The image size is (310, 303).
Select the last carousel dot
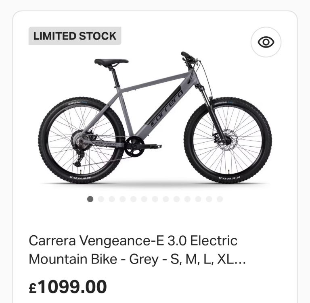[x=220, y=199]
